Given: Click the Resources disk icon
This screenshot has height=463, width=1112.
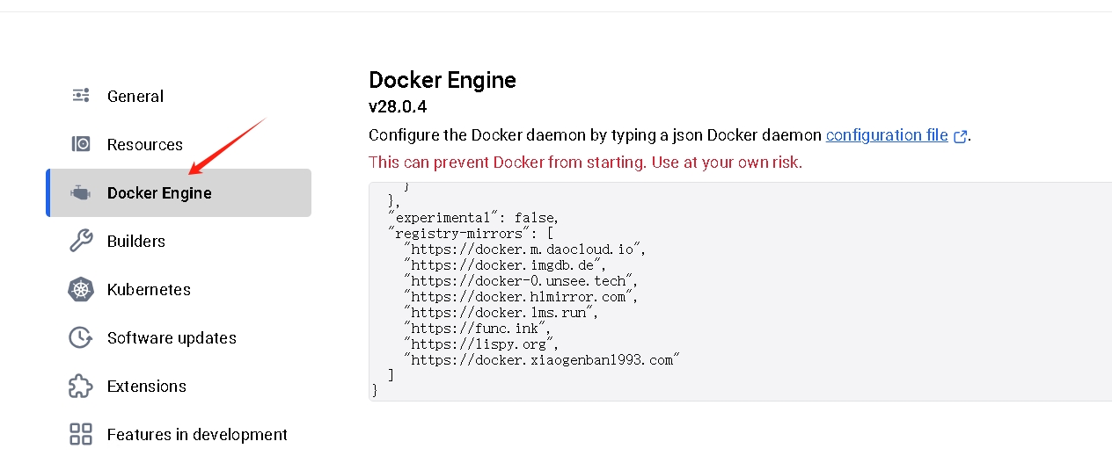Looking at the screenshot, I should (x=81, y=144).
